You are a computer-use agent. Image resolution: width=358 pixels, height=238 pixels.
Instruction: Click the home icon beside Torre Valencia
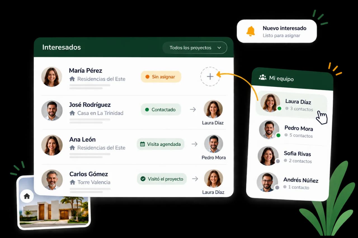pos(72,182)
